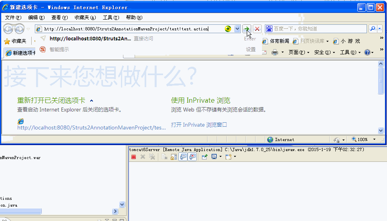Open the 帮助(H) menu
Screen dimensions: 387x221
[134, 18]
